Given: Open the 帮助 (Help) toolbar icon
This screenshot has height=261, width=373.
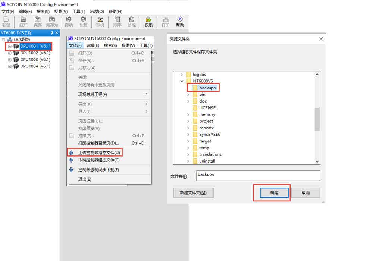Looking at the screenshot, I should pyautogui.click(x=180, y=22).
